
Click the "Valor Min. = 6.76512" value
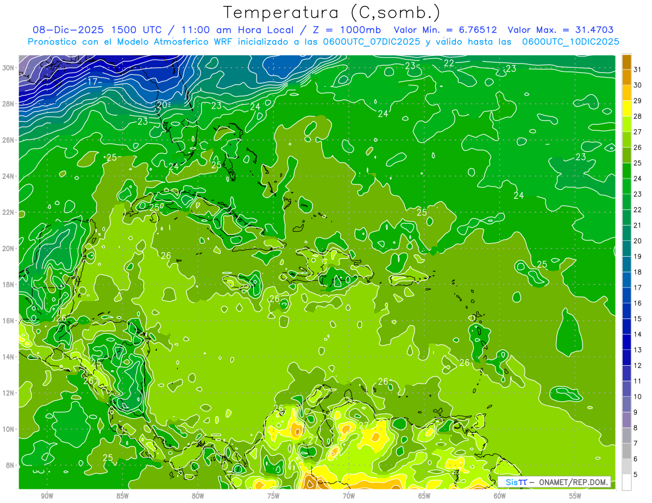click(x=446, y=30)
